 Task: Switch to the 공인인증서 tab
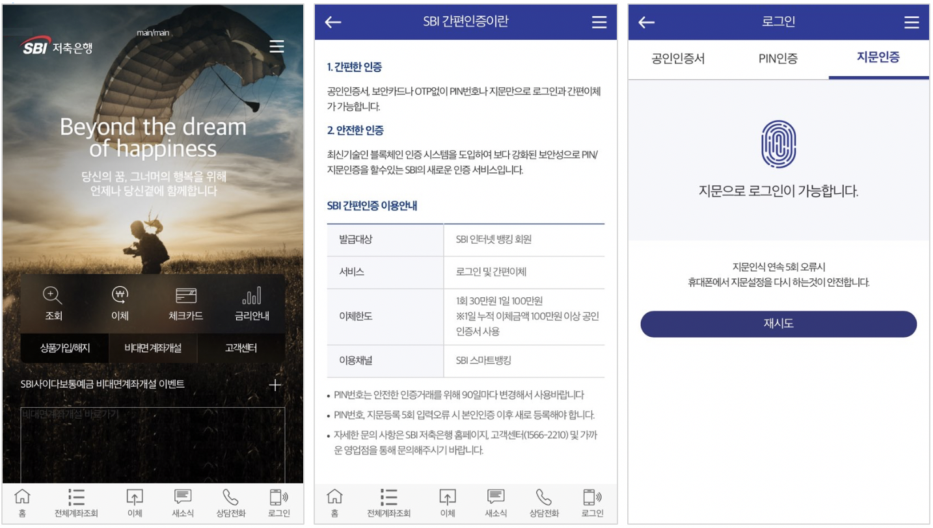point(678,59)
